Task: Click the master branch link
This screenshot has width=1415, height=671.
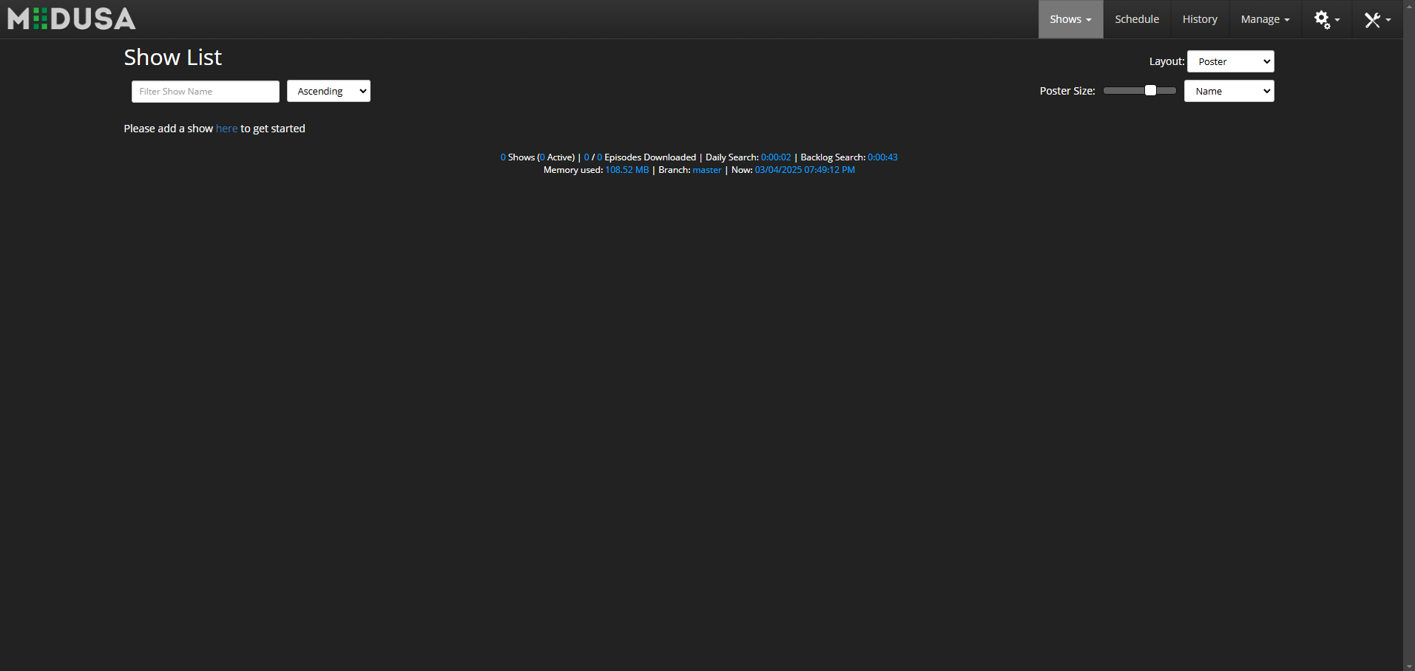Action: pyautogui.click(x=706, y=170)
